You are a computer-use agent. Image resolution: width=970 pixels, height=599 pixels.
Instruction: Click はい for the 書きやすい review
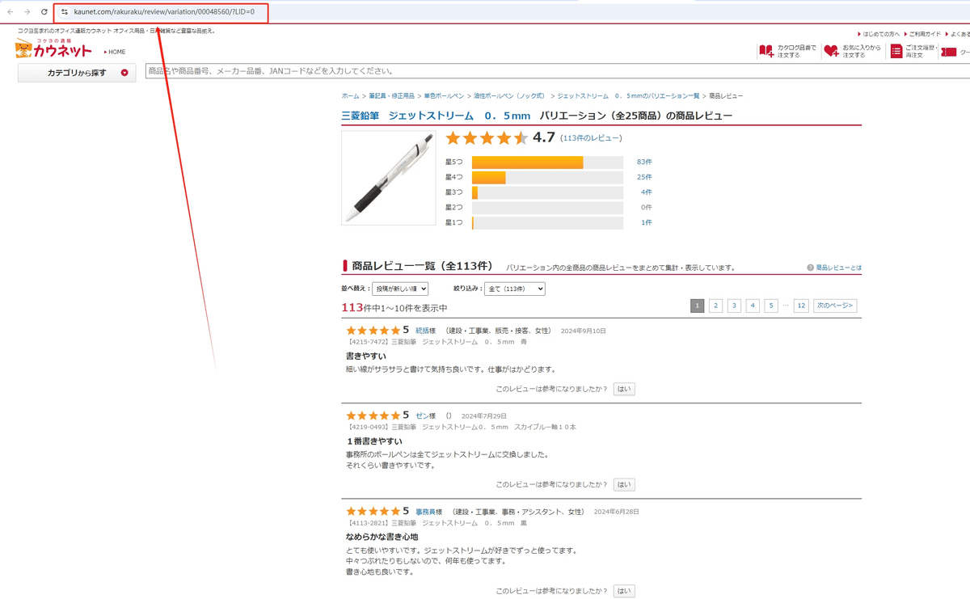click(624, 389)
